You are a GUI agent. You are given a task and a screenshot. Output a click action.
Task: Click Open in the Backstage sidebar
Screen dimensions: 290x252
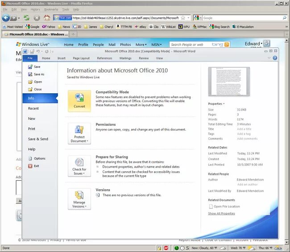[x=35, y=82]
